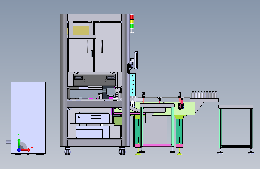260x169 pixels.
Task: Click the blue Z axis ball of the triad
Action: click(19, 150)
